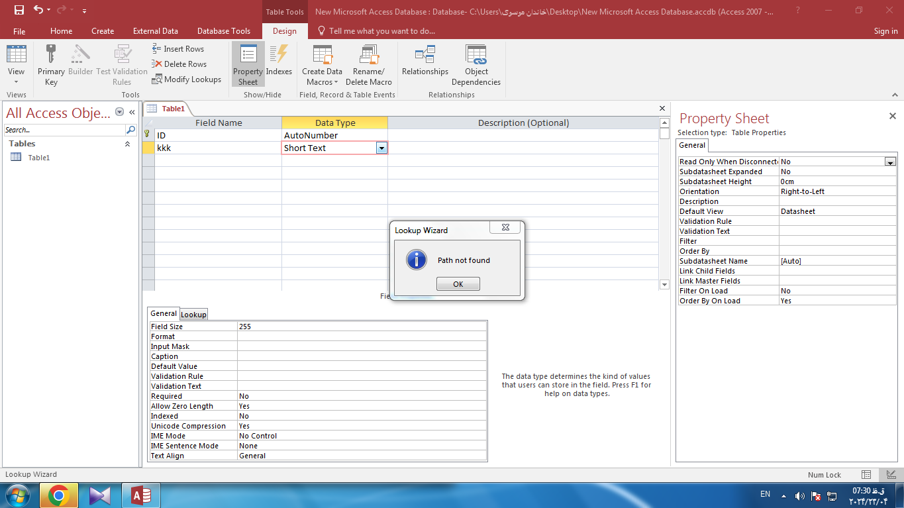Toggle the Property Sheet button
The image size is (904, 508).
(x=248, y=65)
